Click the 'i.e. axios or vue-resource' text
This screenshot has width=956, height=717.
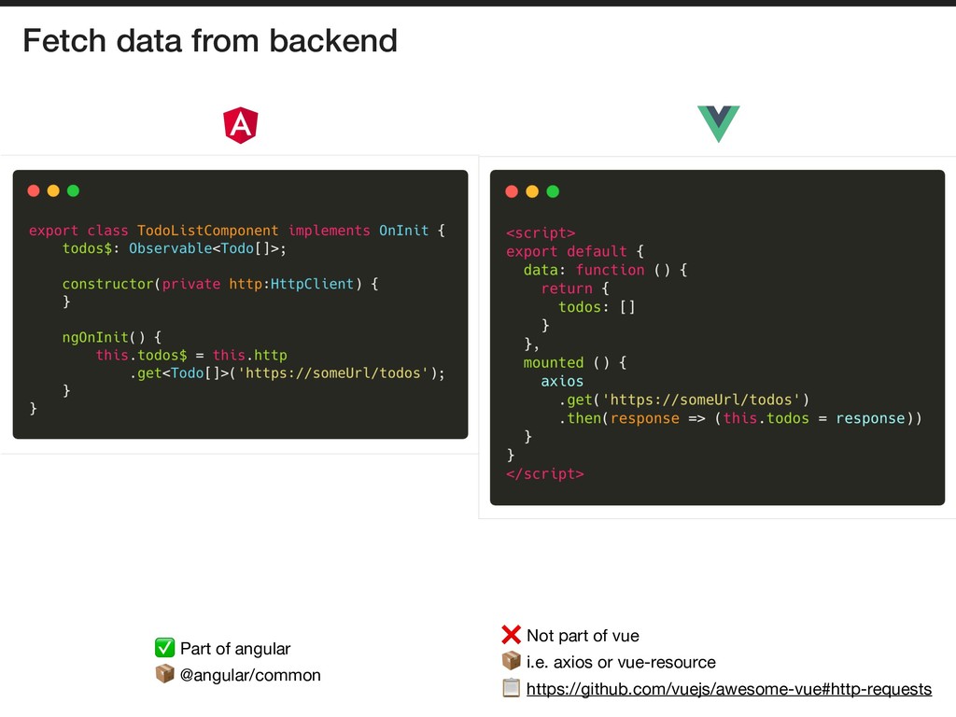pyautogui.click(x=621, y=662)
